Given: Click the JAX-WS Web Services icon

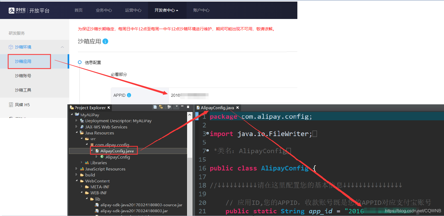Looking at the screenshot, I should (x=82, y=127).
